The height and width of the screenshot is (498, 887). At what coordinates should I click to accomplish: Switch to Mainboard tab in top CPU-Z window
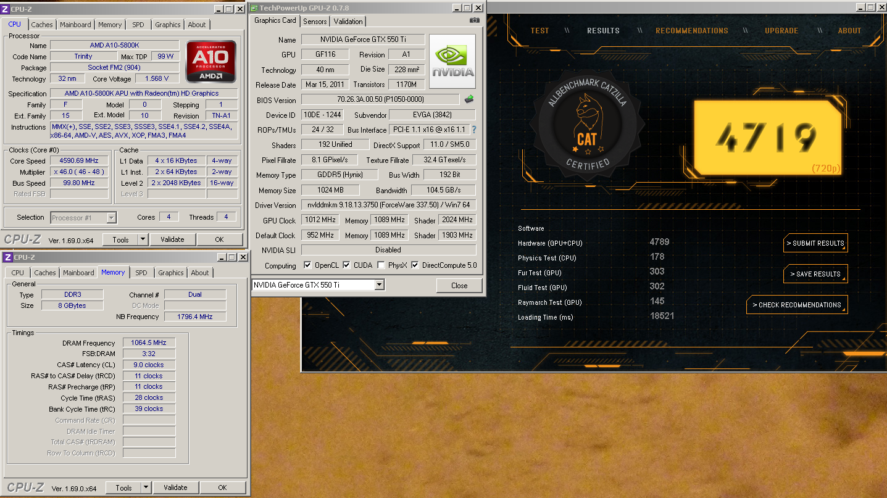click(75, 25)
